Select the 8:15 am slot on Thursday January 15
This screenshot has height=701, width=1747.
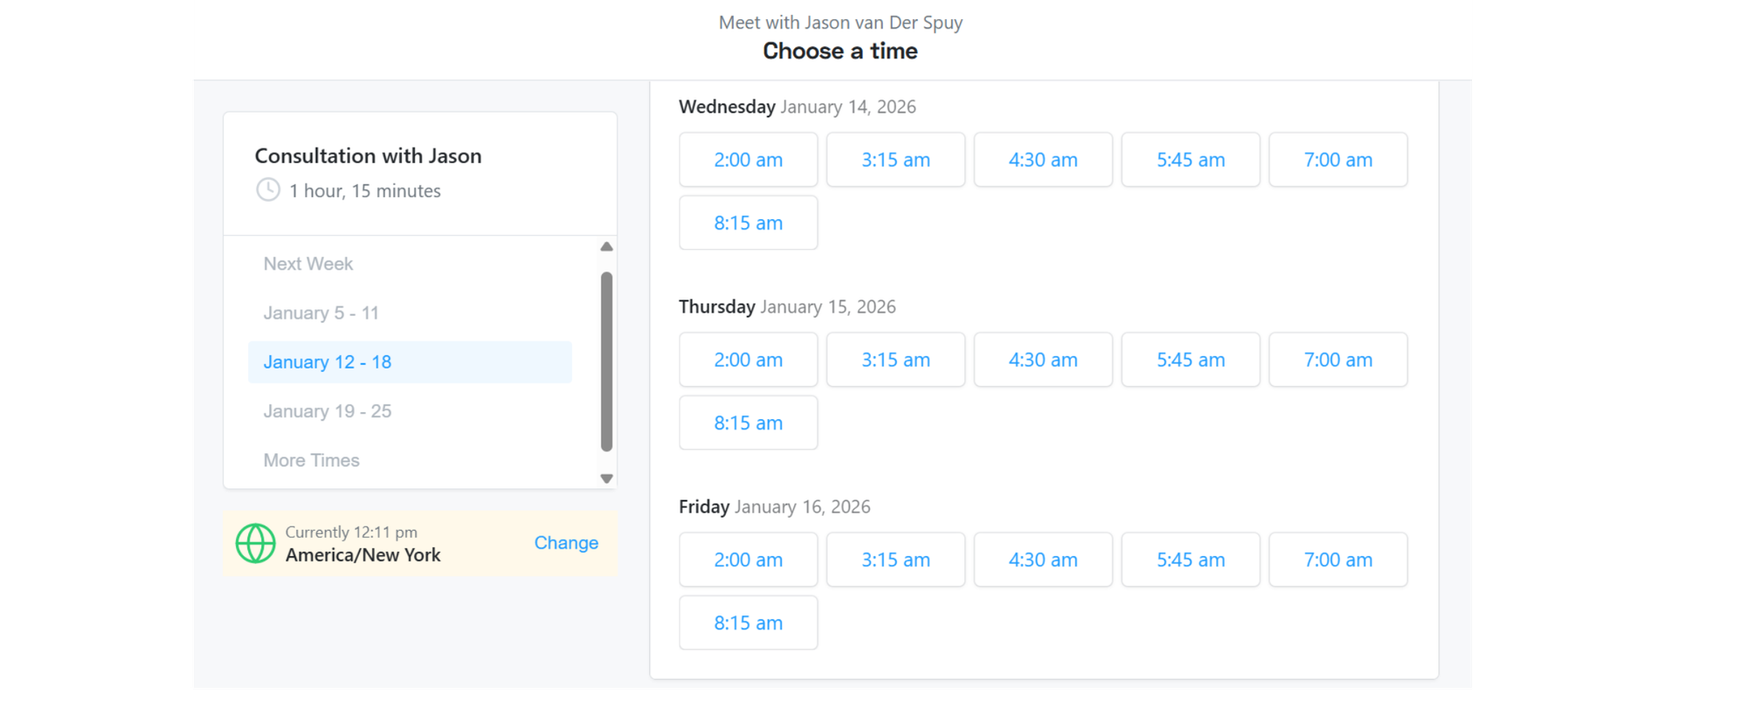(x=748, y=423)
